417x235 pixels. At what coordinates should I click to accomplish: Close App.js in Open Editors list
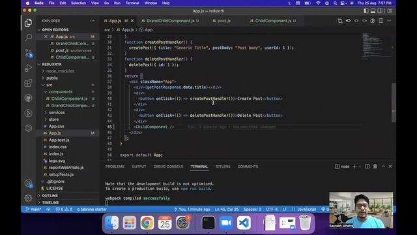46,37
